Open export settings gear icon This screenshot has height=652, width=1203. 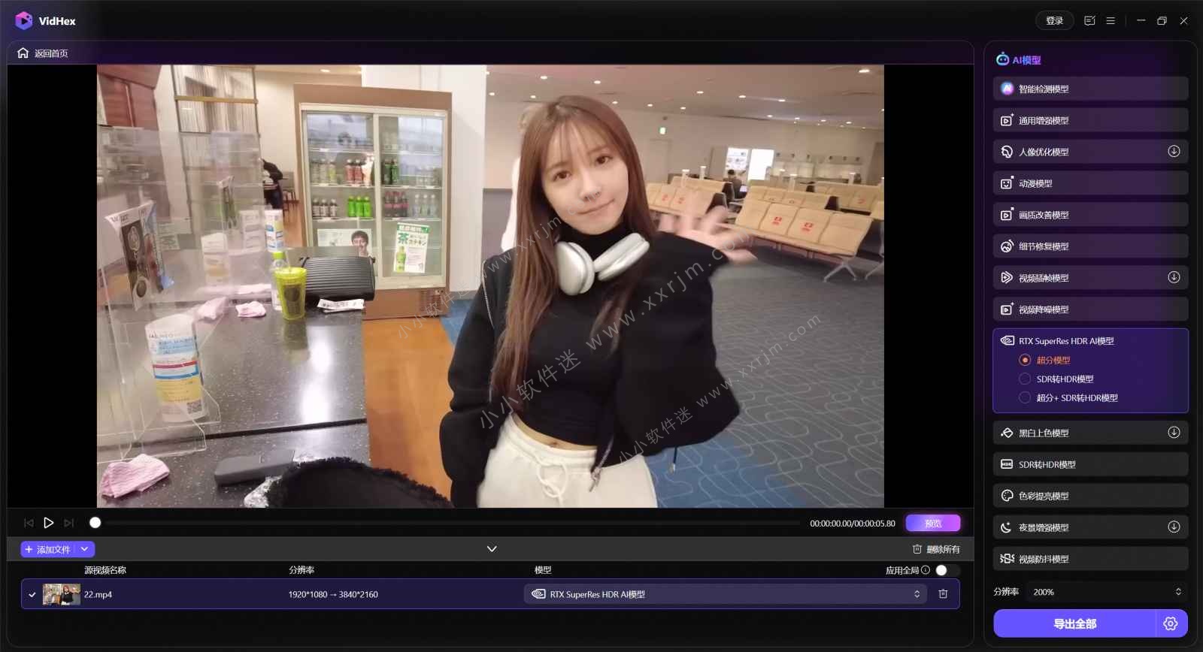(x=1170, y=623)
